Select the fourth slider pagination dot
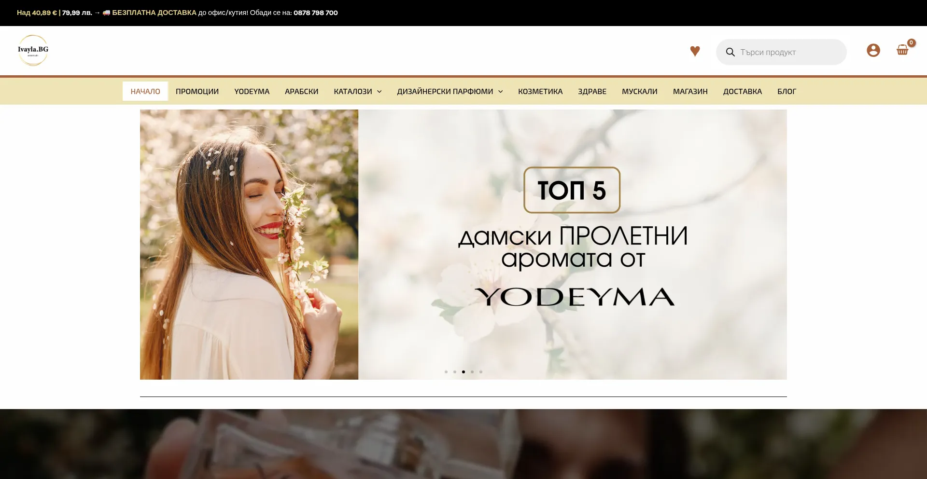 pos(472,372)
